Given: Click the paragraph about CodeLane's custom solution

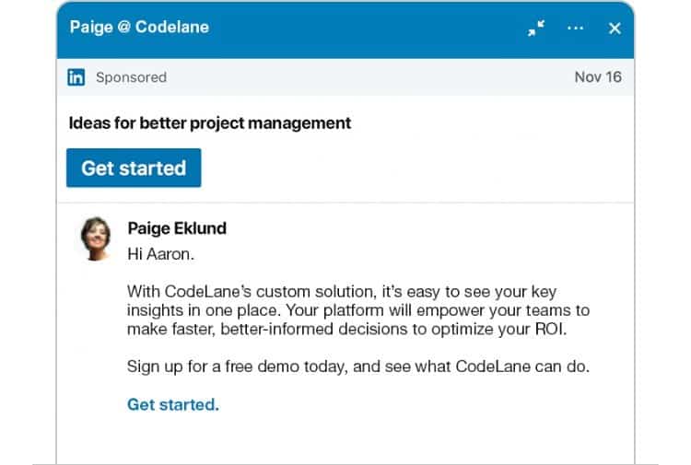Looking at the screenshot, I should 358,310.
